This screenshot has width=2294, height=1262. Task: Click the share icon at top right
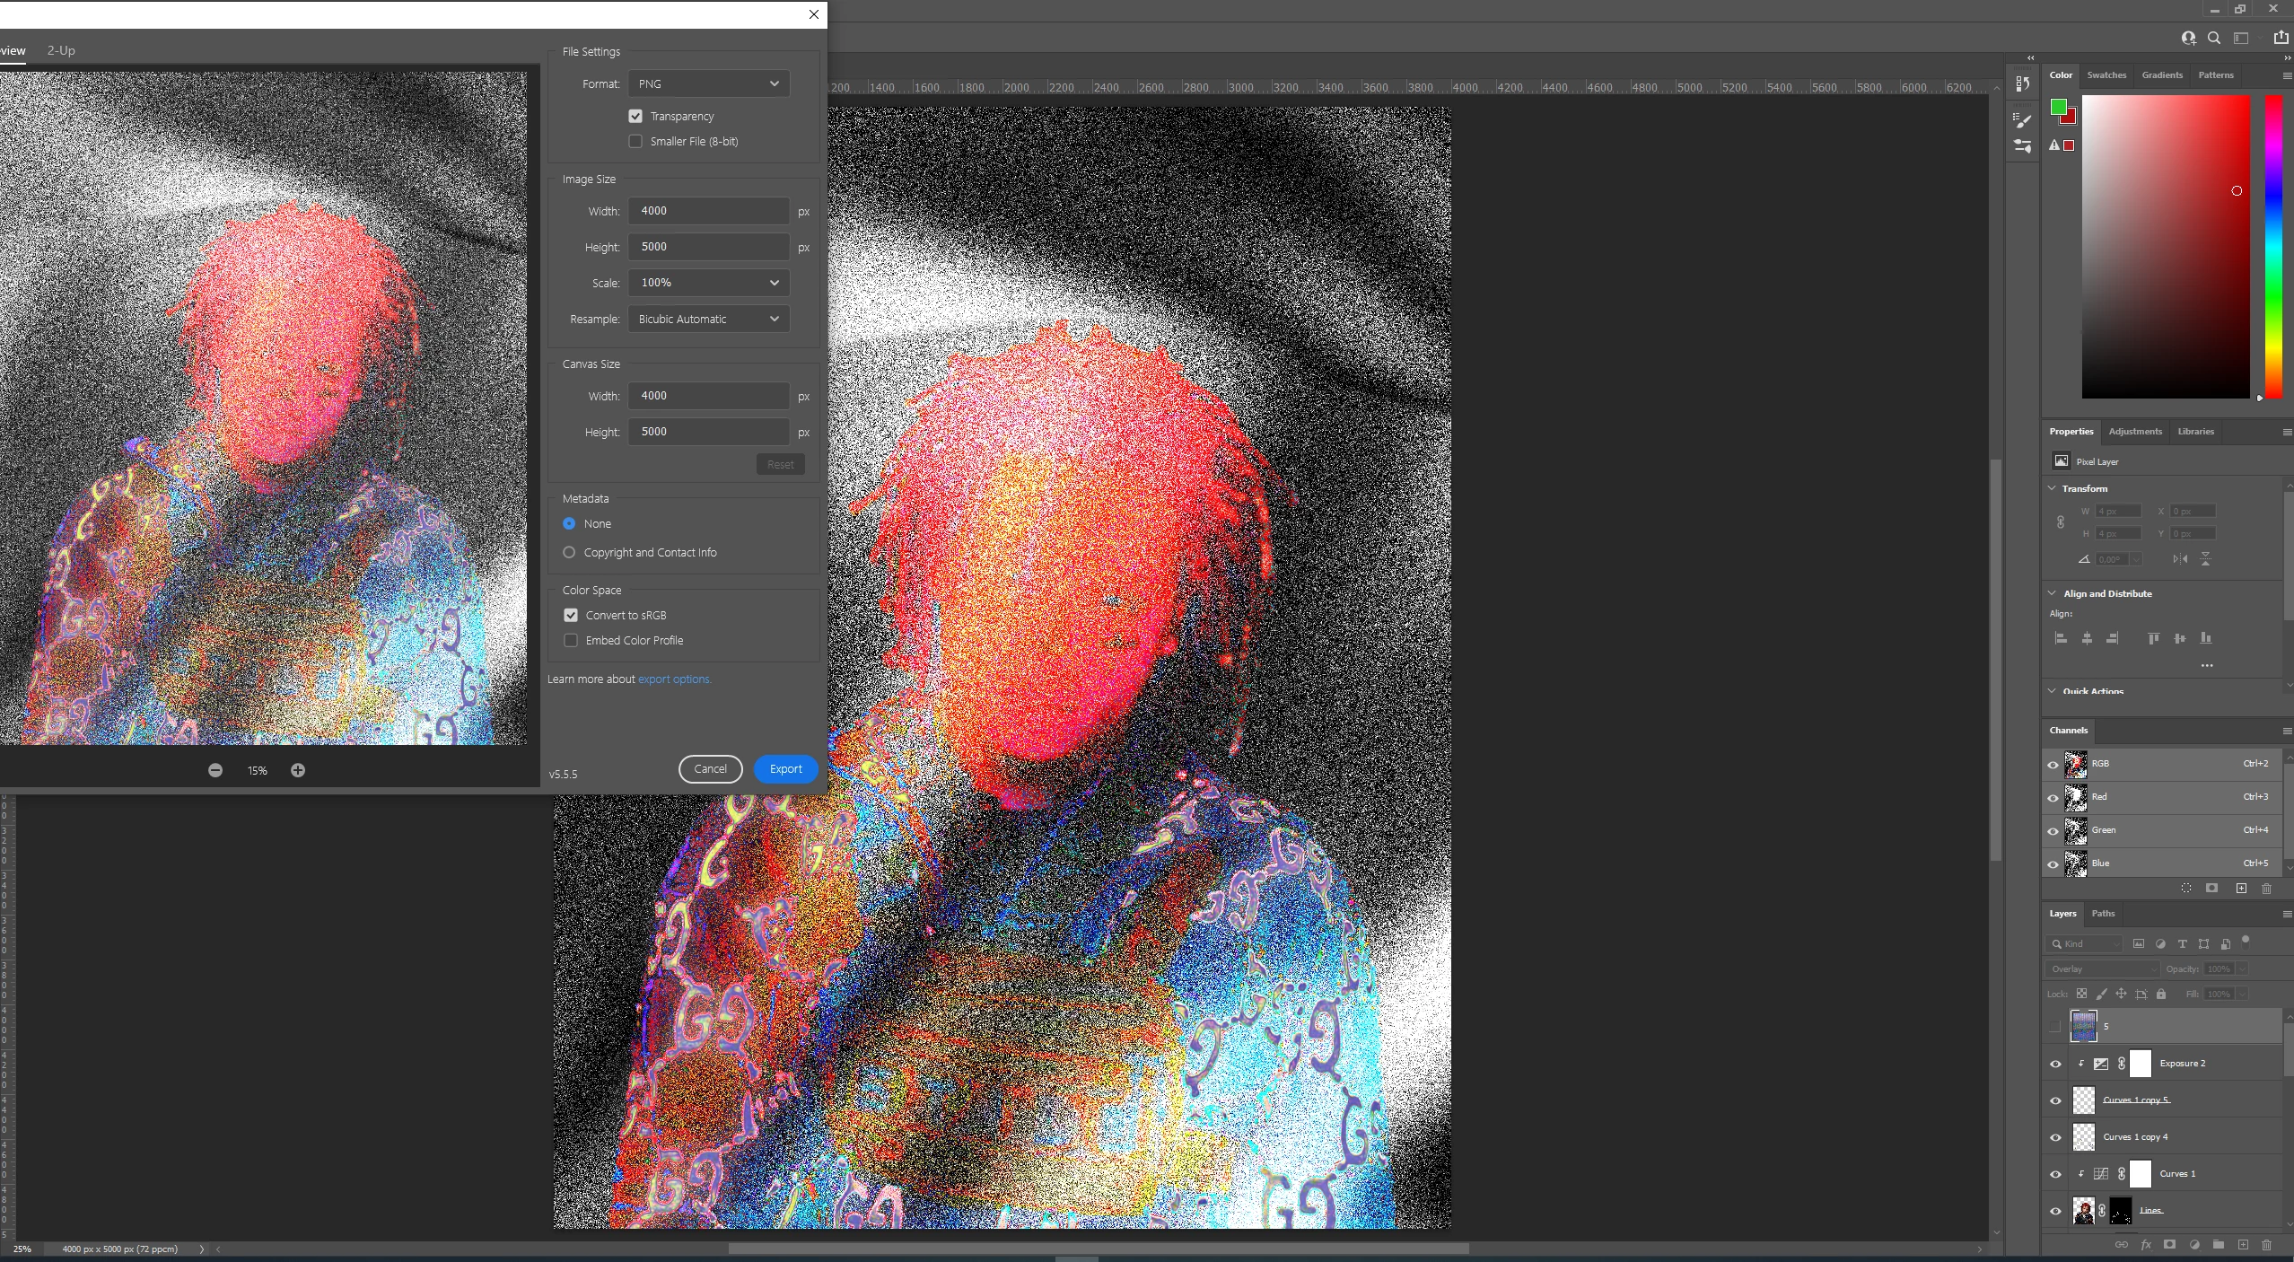(x=2281, y=38)
